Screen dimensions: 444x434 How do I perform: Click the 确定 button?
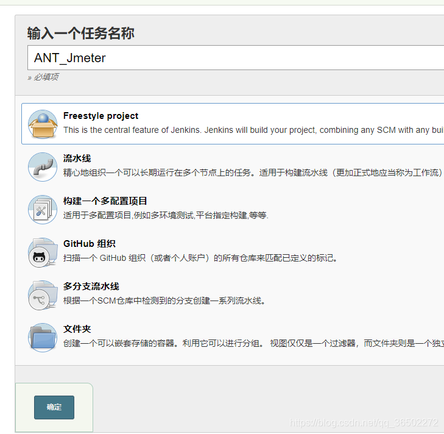pos(54,407)
